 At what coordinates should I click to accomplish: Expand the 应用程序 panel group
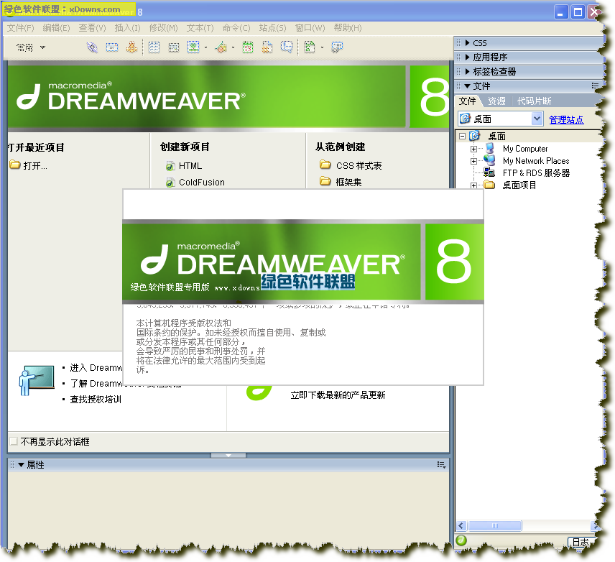[x=467, y=57]
